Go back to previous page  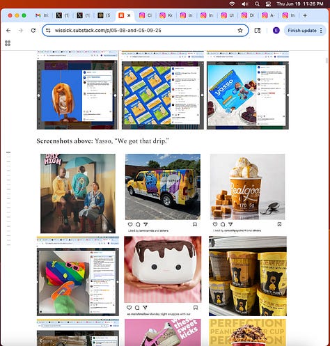tap(8, 31)
